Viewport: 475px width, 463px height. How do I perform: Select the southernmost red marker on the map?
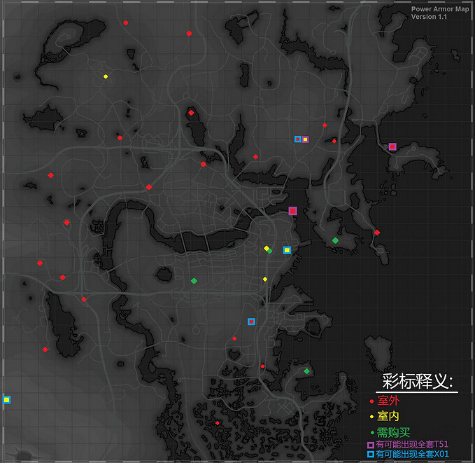pos(218,423)
